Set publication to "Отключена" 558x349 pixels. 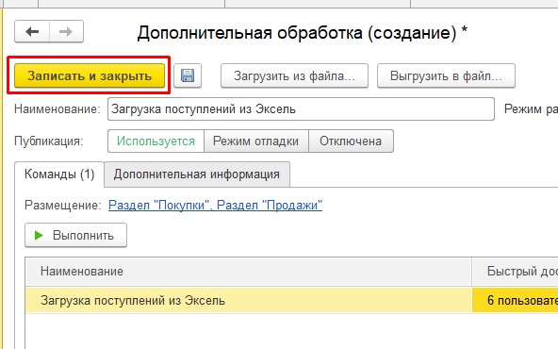click(x=351, y=141)
